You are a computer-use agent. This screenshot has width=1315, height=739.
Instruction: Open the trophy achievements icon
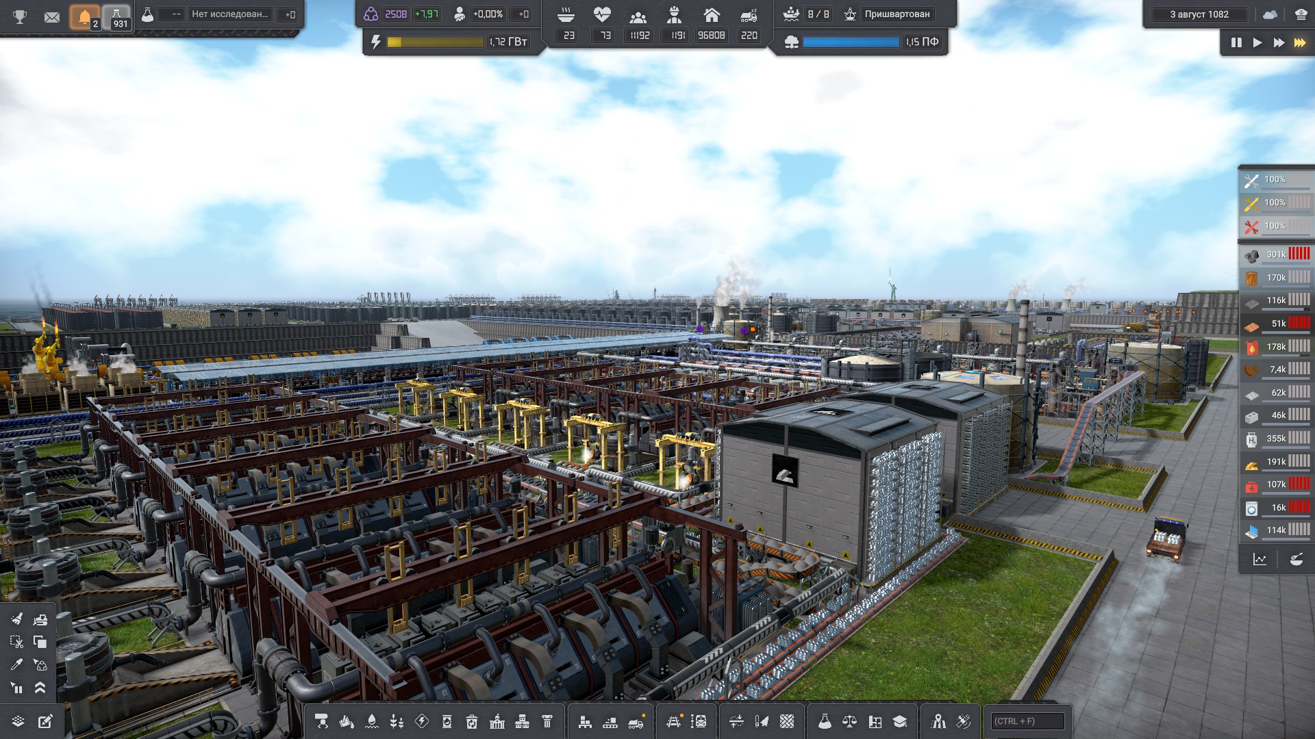click(x=20, y=16)
